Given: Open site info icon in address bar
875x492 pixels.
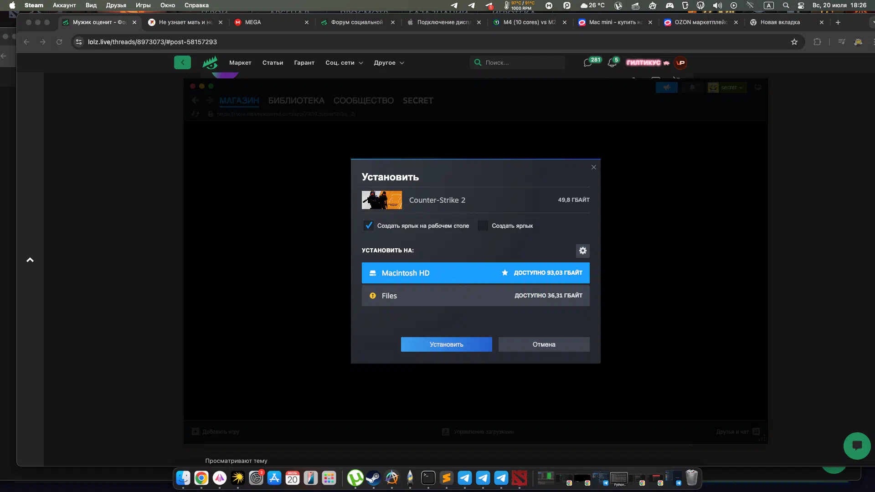Looking at the screenshot, I should coord(79,42).
